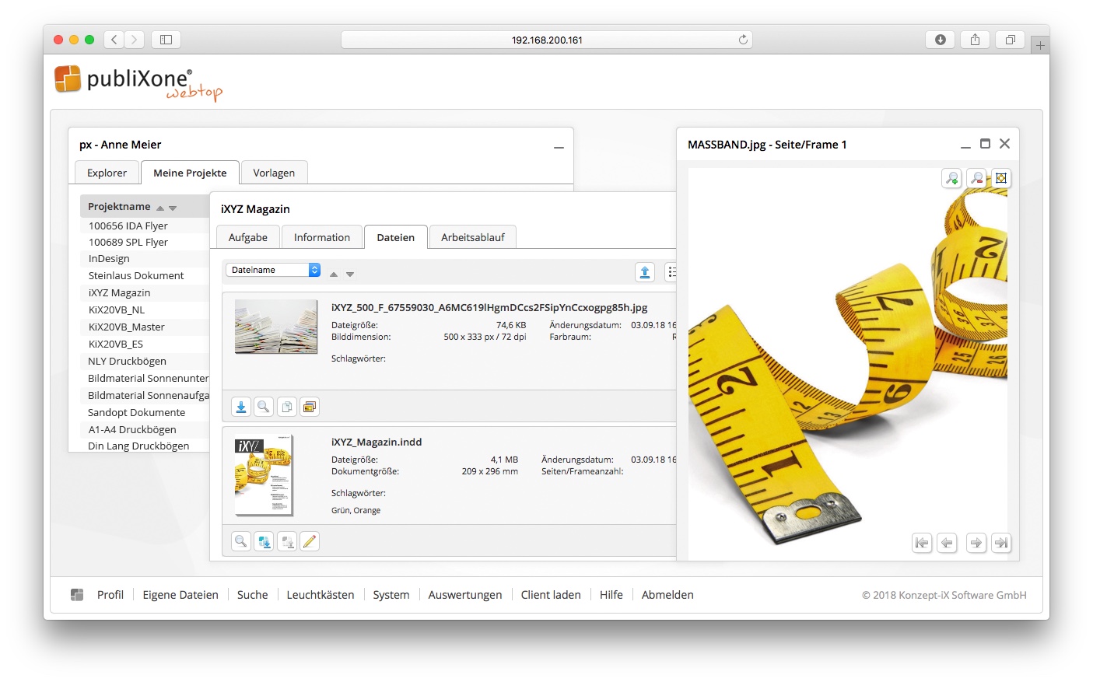Click Client laden in the bottom menu
This screenshot has width=1093, height=682.
(x=551, y=595)
